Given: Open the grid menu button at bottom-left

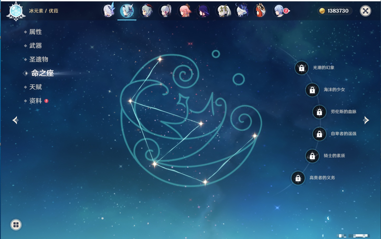Looking at the screenshot, I should (x=16, y=225).
